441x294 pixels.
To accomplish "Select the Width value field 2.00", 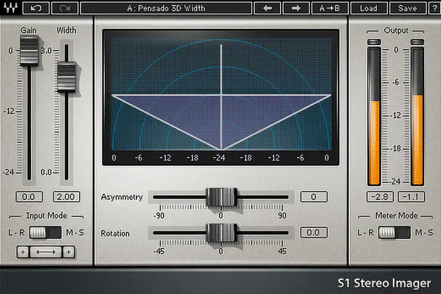I will coord(66,197).
